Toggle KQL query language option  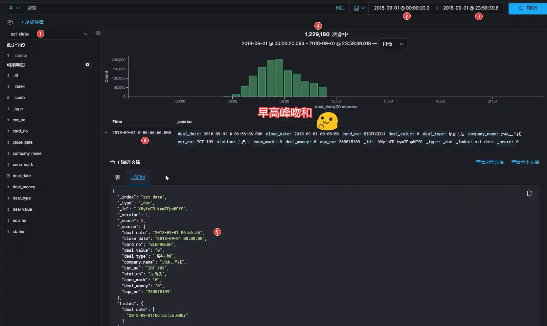pyautogui.click(x=340, y=8)
